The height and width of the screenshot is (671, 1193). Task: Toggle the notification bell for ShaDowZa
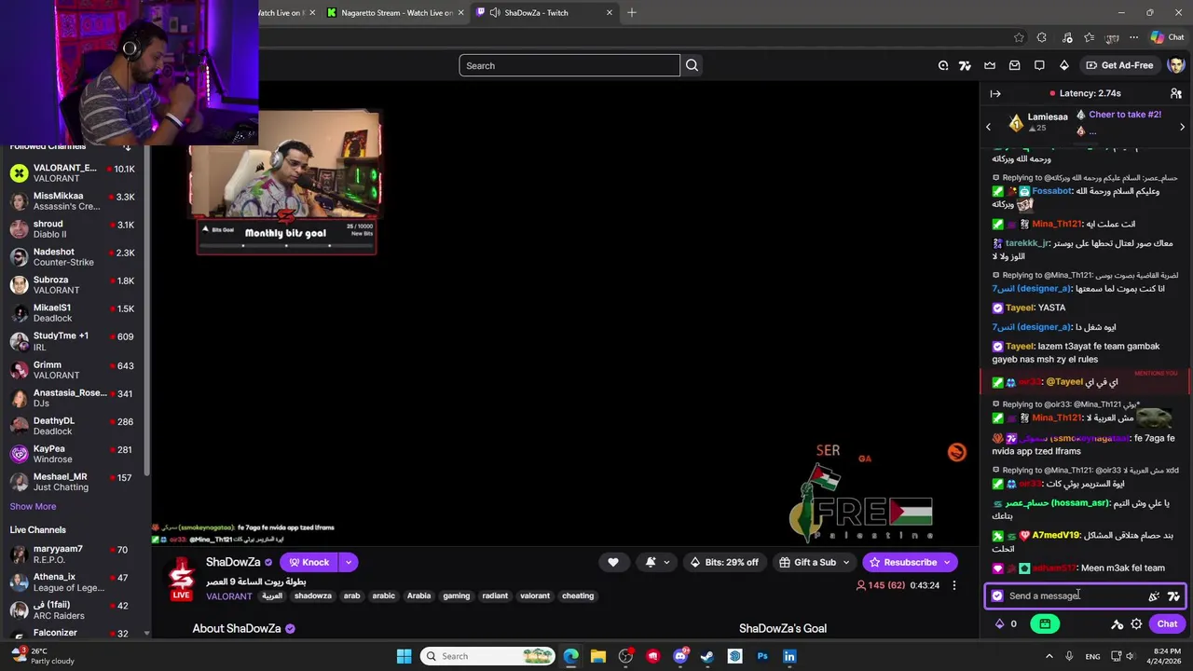click(x=651, y=562)
